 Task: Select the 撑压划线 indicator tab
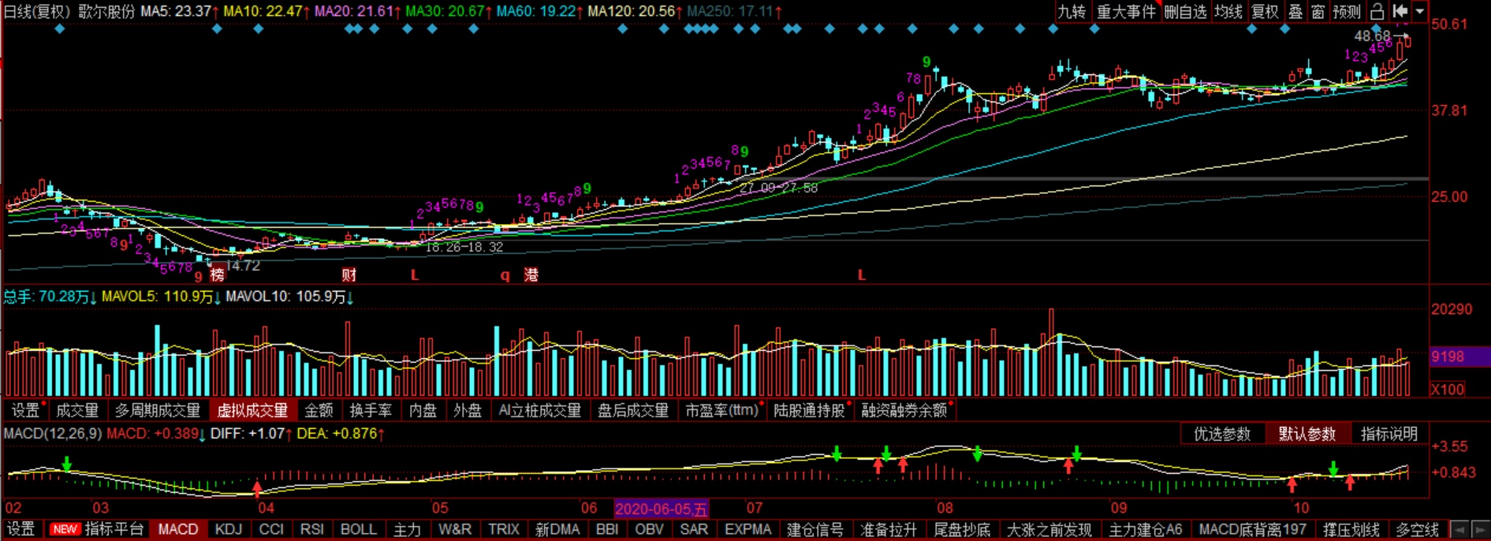1351,529
